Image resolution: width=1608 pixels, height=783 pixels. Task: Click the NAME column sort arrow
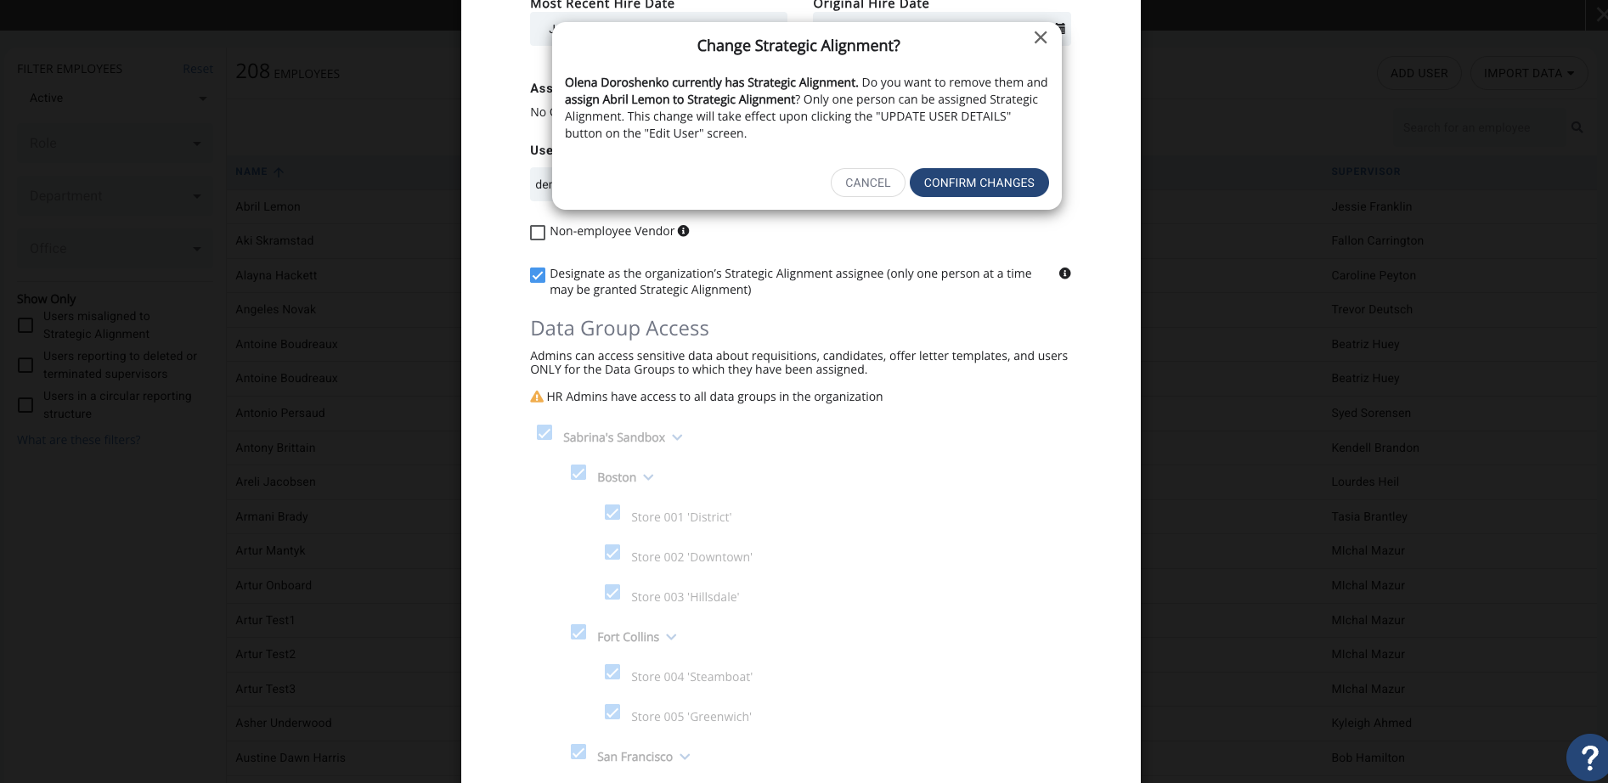click(279, 172)
